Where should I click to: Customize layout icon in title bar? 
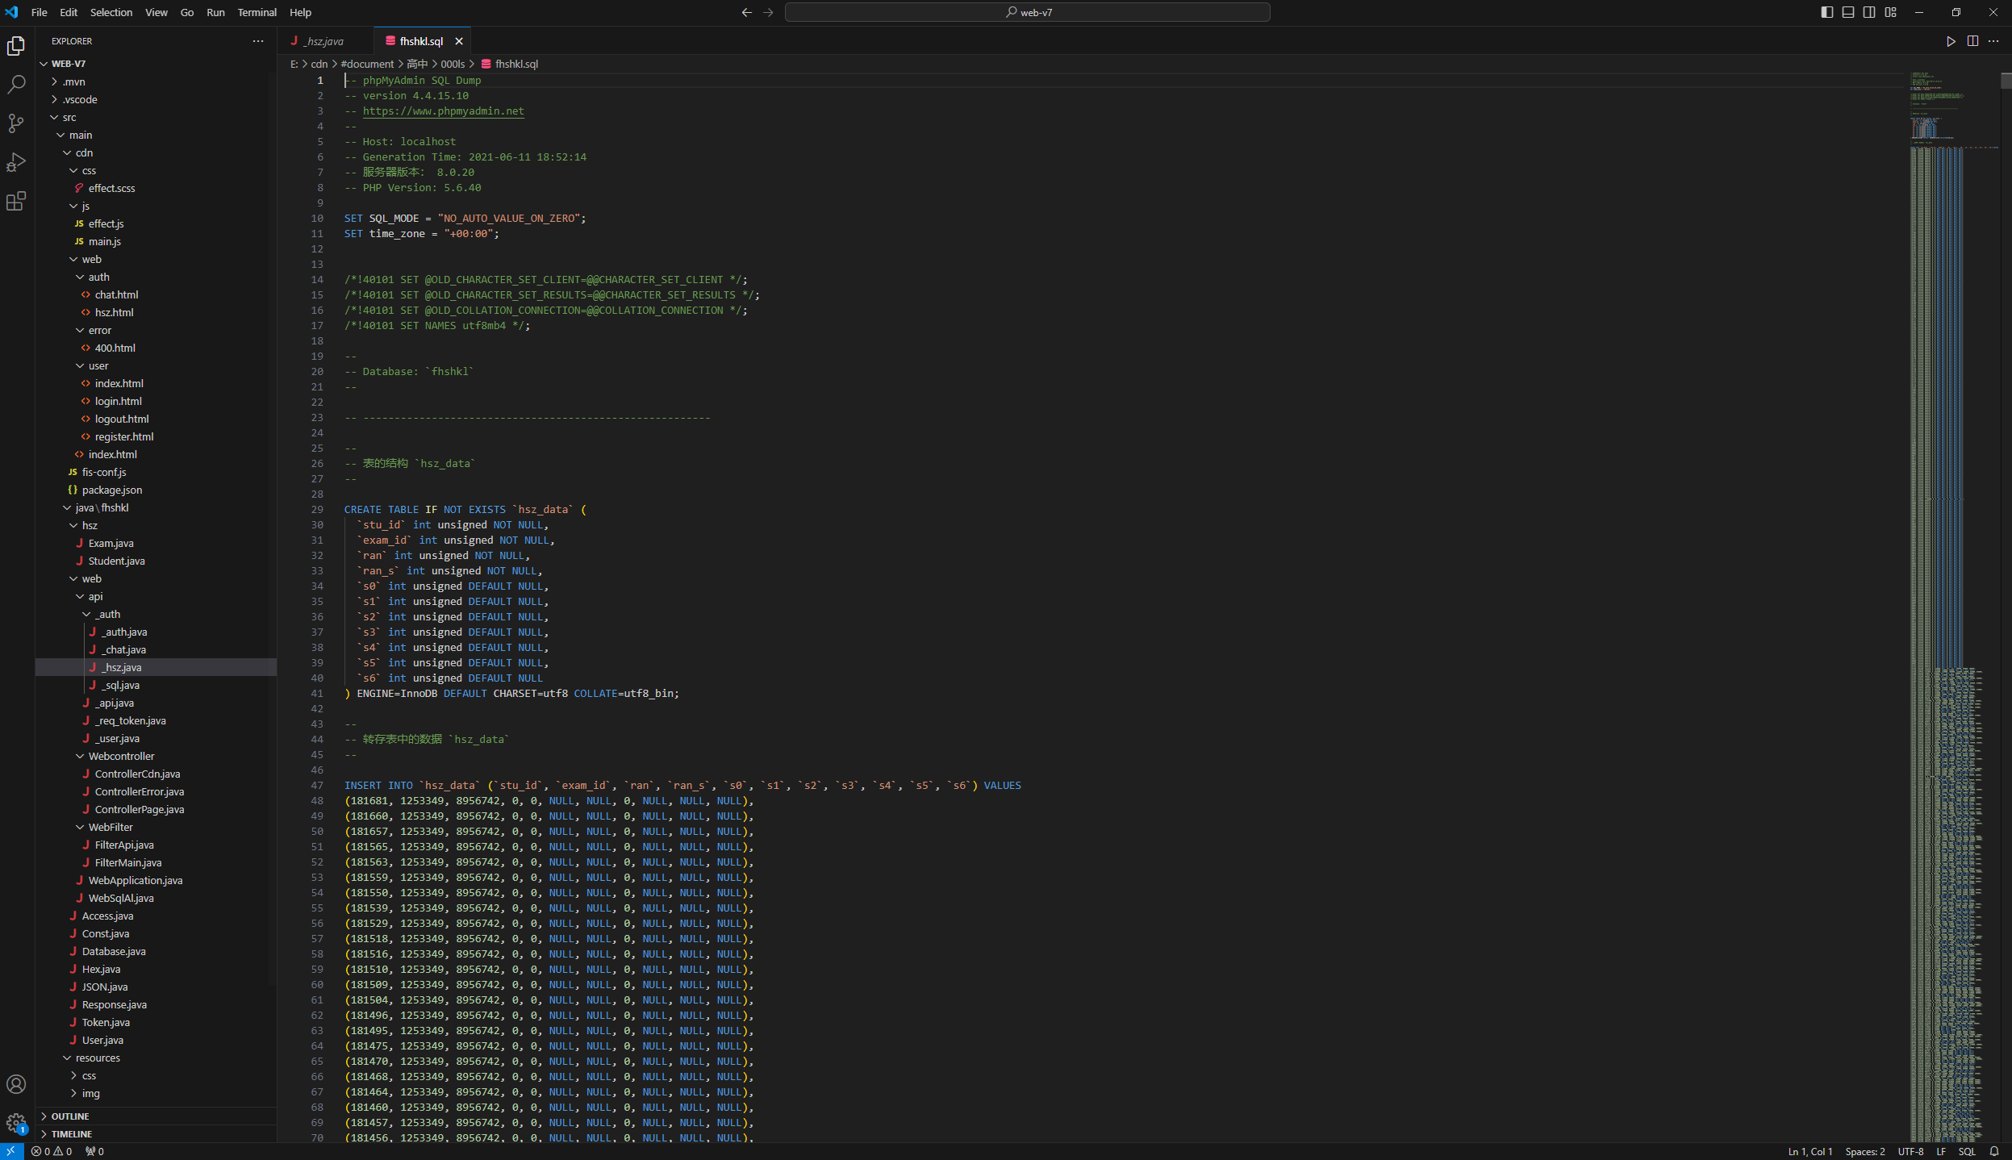tap(1890, 12)
